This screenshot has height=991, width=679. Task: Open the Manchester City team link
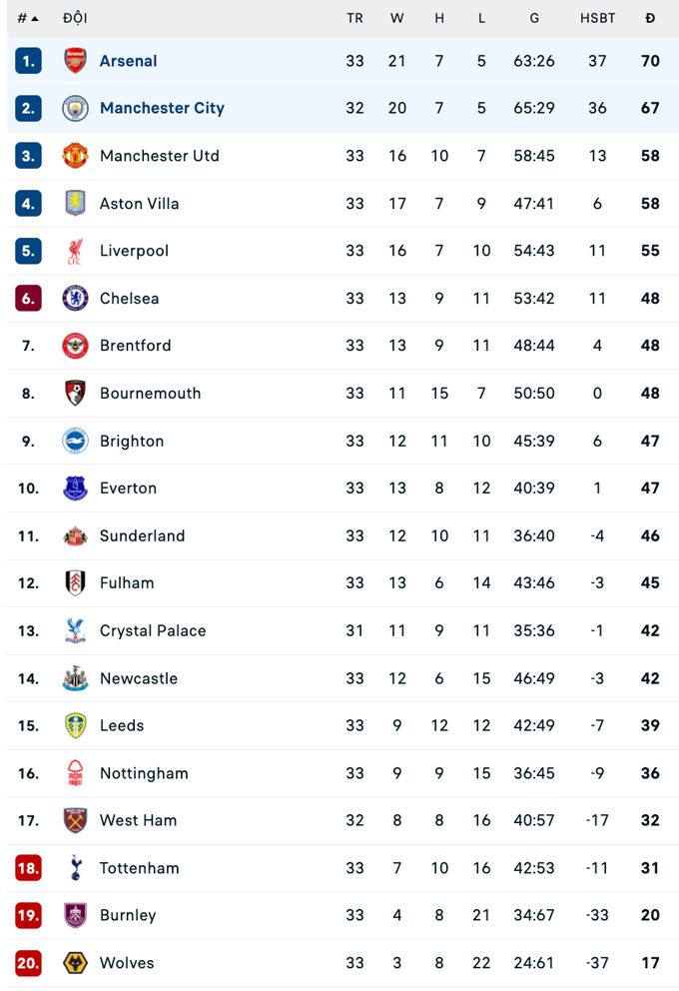pyautogui.click(x=162, y=108)
